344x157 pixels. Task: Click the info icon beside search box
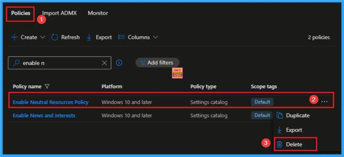coord(119,63)
